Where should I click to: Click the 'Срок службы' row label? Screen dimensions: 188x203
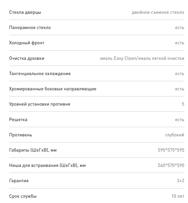click(23, 196)
